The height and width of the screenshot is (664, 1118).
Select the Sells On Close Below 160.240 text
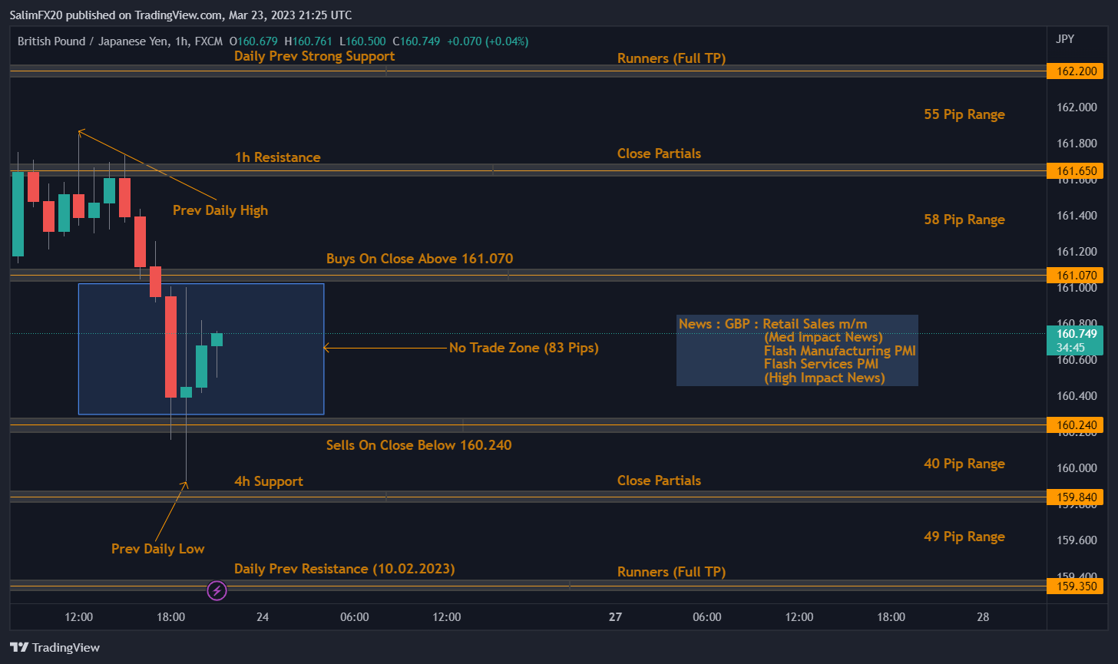coord(418,445)
